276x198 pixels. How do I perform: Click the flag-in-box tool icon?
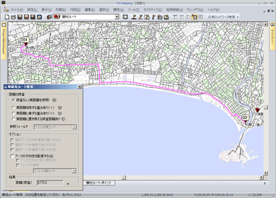point(147,17)
